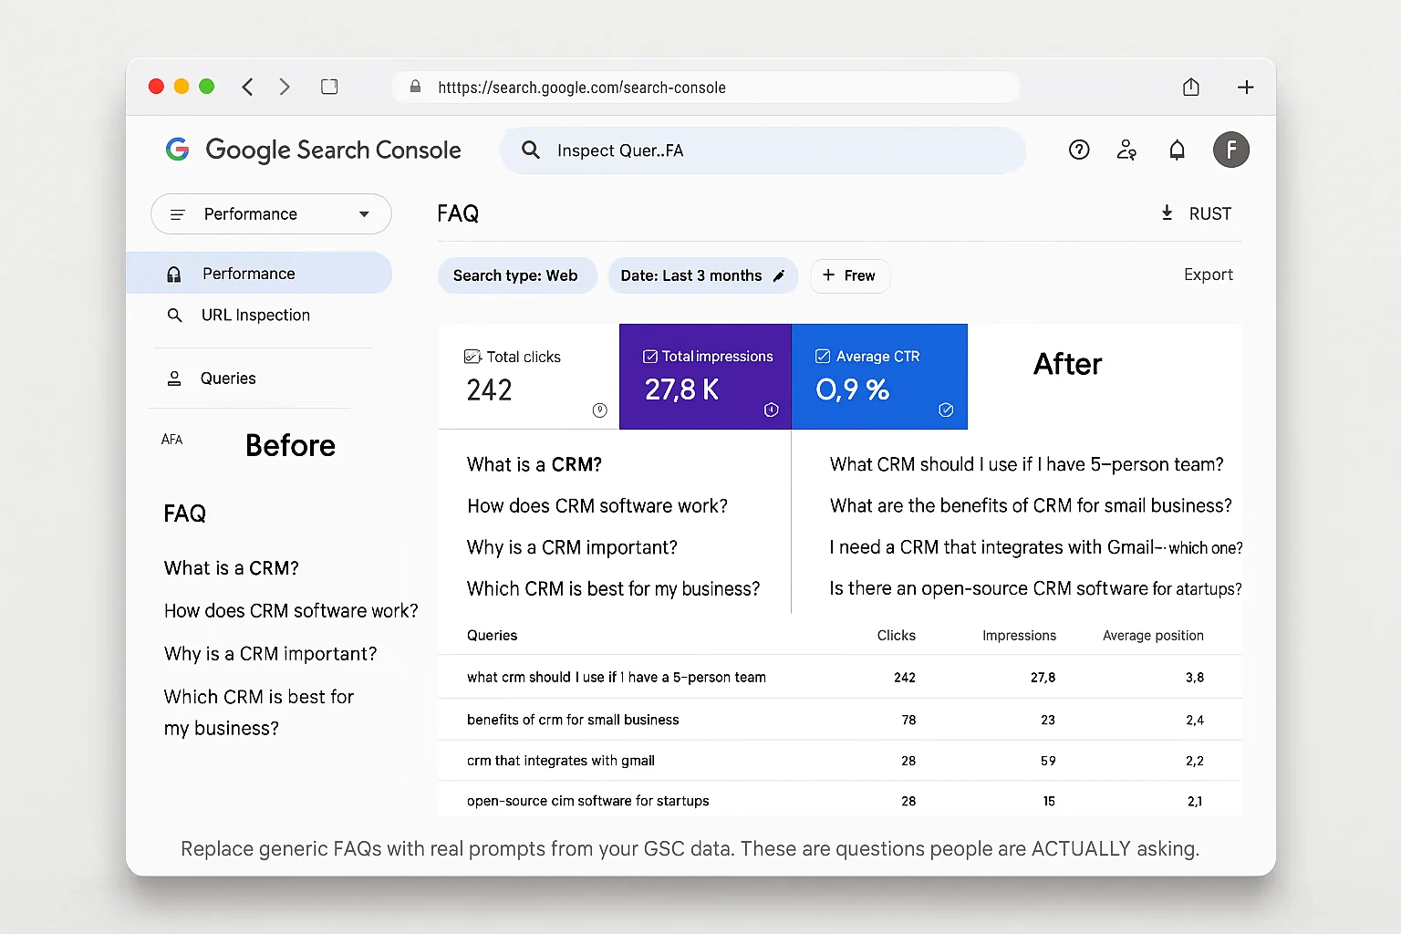Click the help question mark icon
Viewport: 1401px width, 934px height.
tap(1079, 150)
